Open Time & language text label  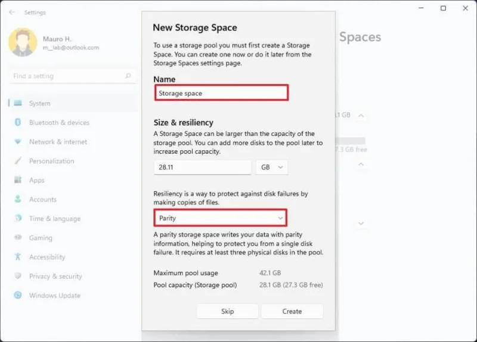coord(55,219)
